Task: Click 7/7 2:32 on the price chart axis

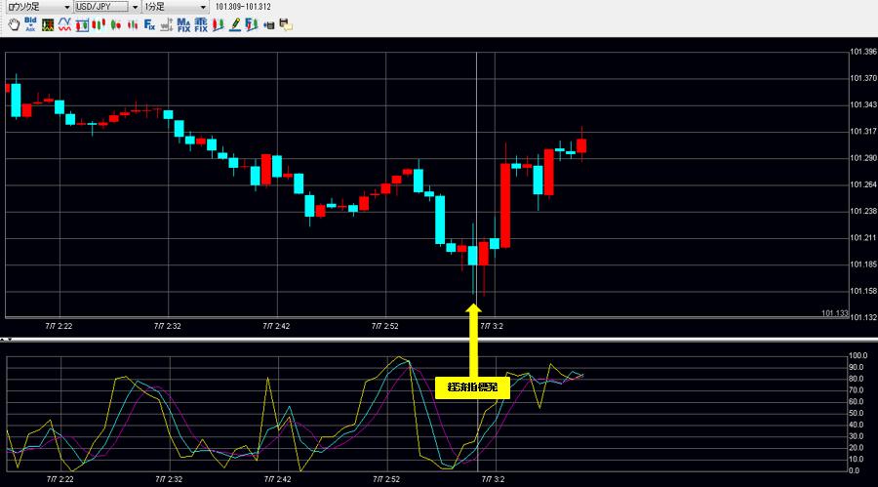Action: 168,326
